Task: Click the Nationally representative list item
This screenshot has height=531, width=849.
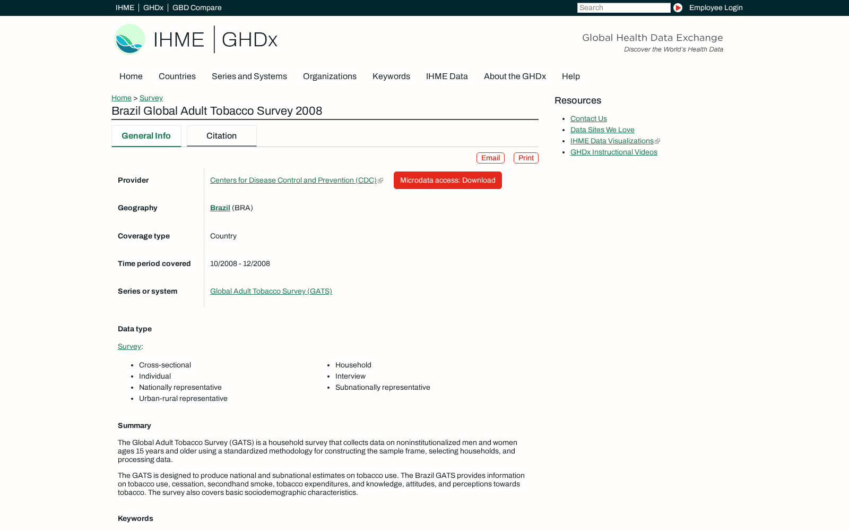Action: pyautogui.click(x=180, y=388)
